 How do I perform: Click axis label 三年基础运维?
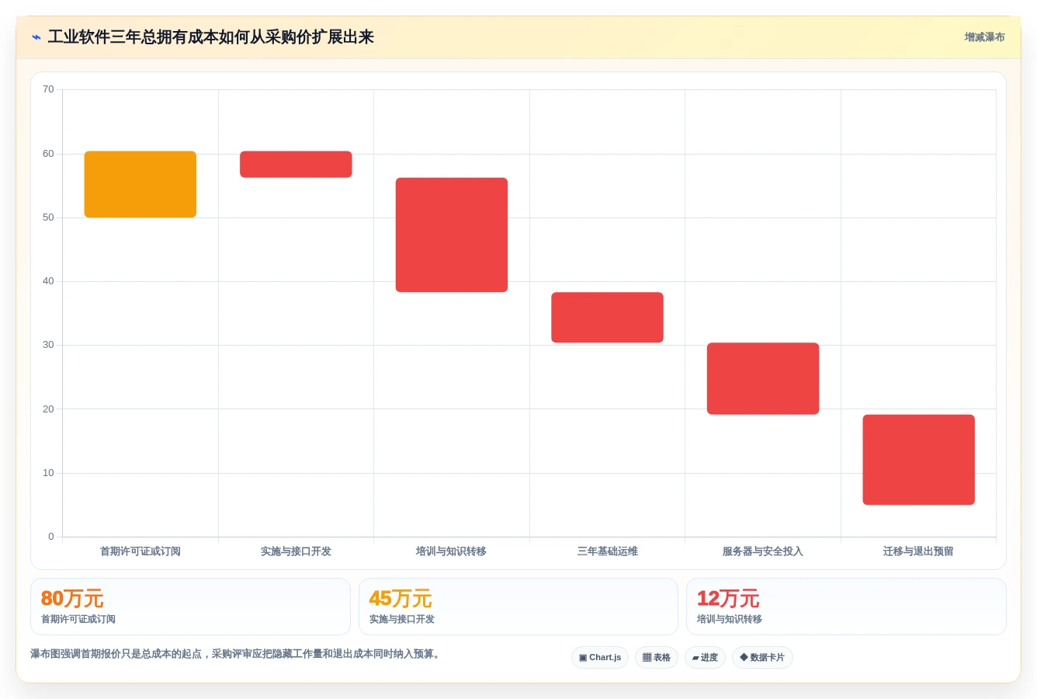607,551
